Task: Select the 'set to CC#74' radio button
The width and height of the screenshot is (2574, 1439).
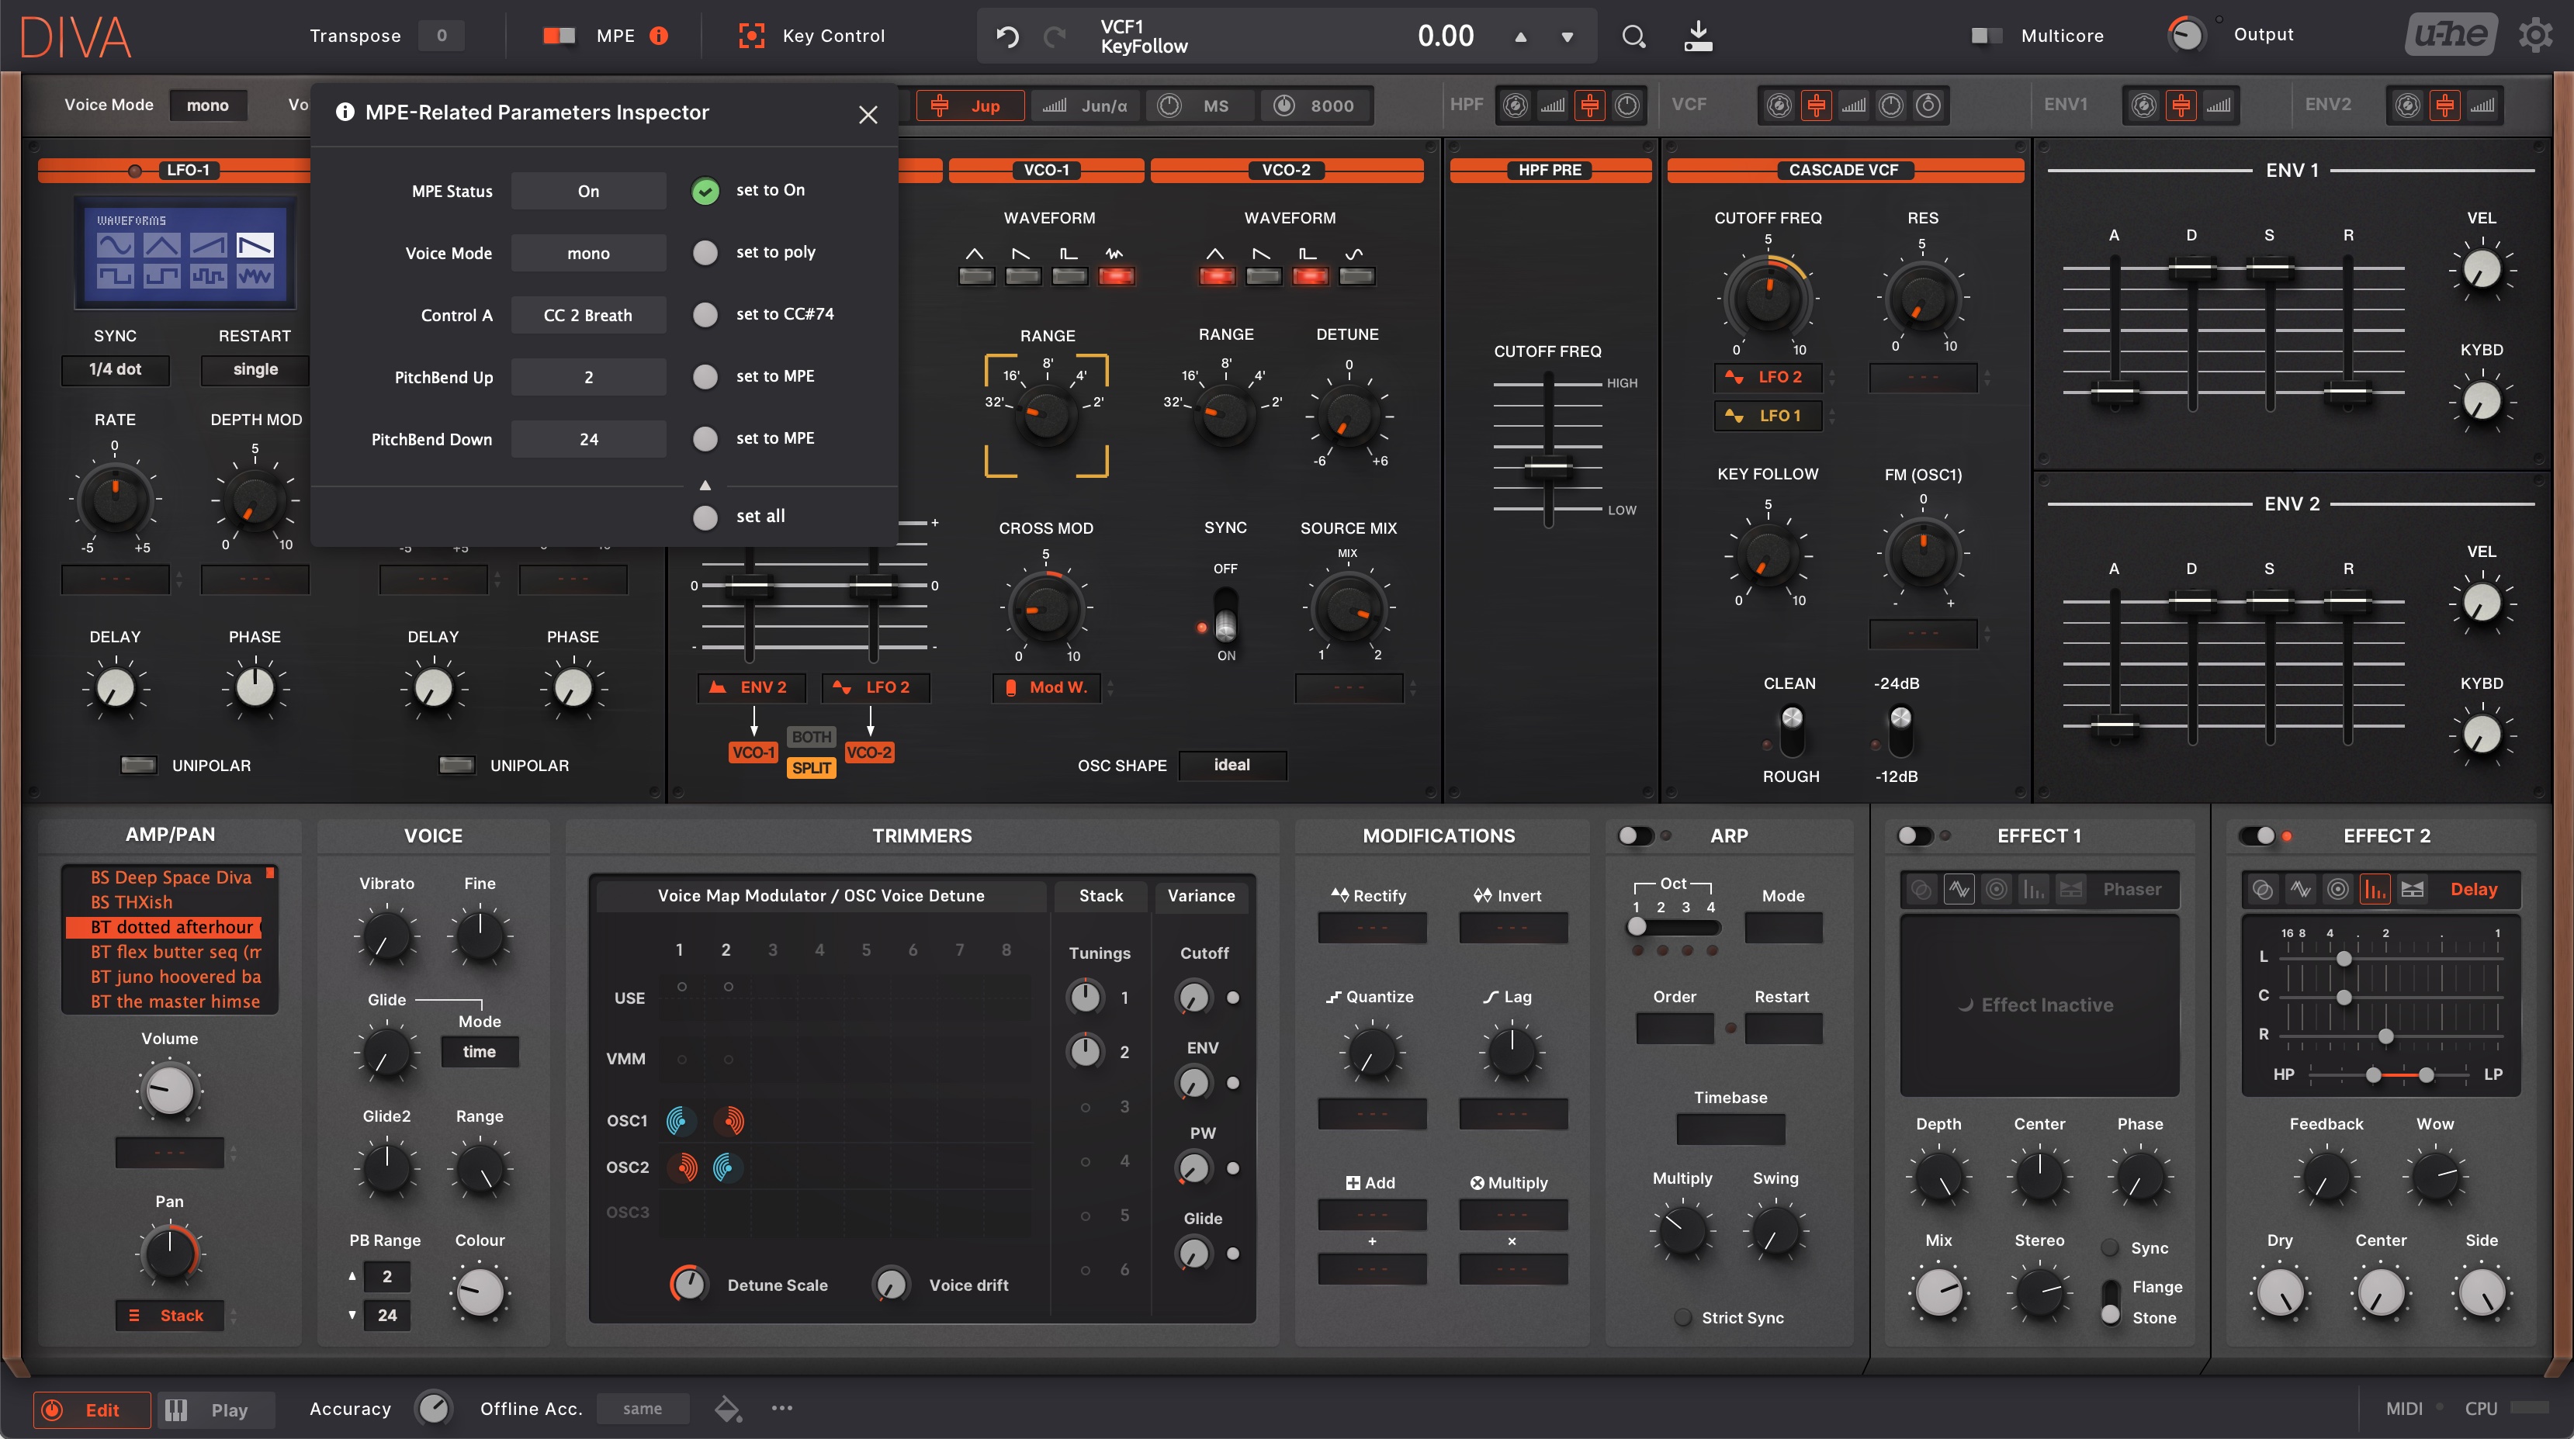Action: (x=705, y=314)
